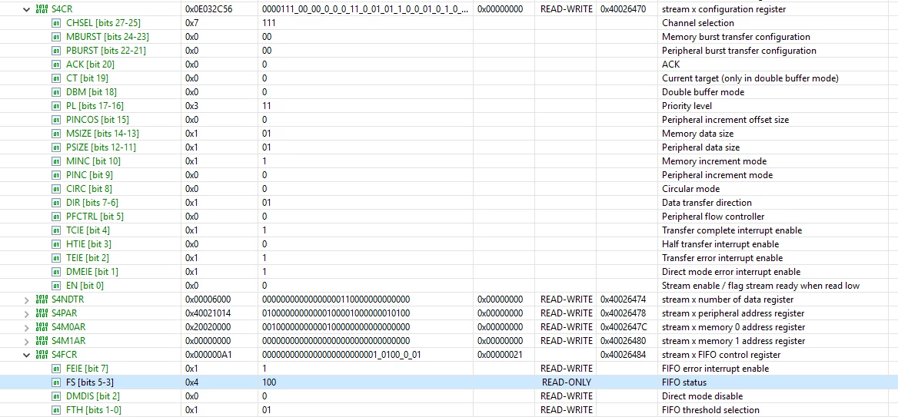Expand the S4M1AR register

click(x=26, y=340)
